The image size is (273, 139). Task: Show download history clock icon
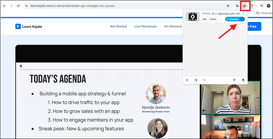coord(204,80)
